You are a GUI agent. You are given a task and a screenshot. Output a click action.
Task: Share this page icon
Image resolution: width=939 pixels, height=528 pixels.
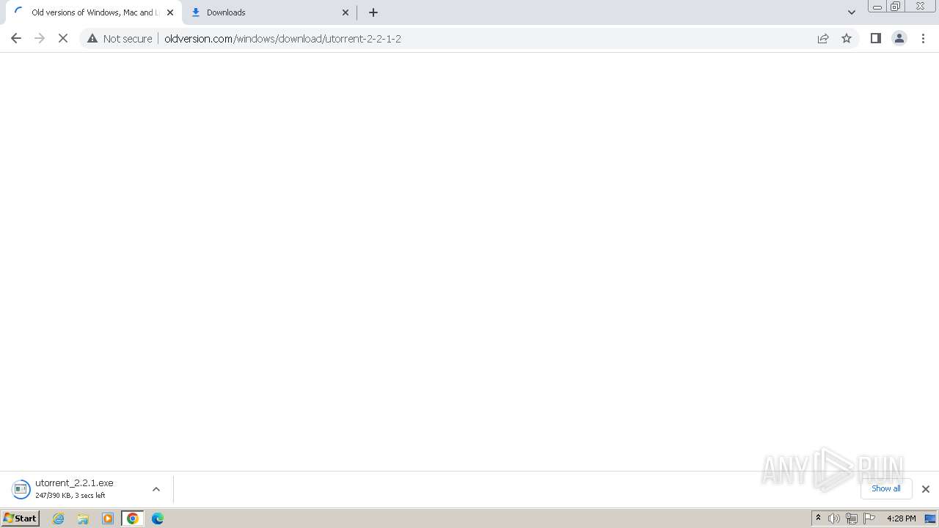pyautogui.click(x=823, y=38)
